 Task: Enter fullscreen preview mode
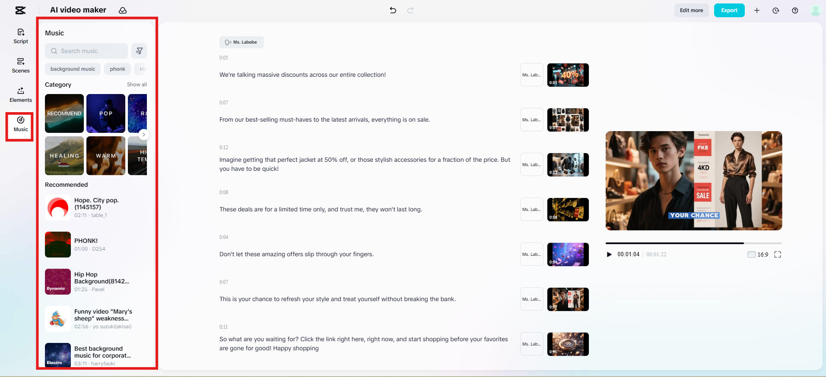coord(778,254)
